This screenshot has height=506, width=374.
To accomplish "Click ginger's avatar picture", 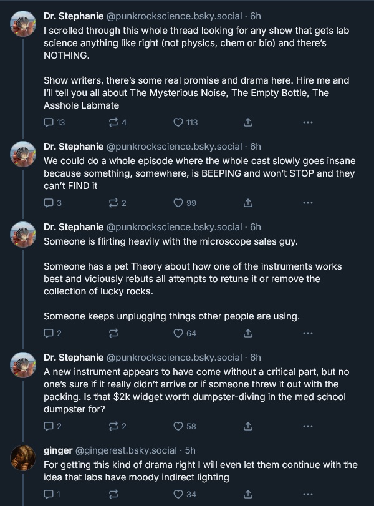I will click(x=23, y=459).
